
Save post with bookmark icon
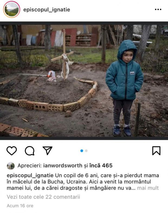pos(156,151)
